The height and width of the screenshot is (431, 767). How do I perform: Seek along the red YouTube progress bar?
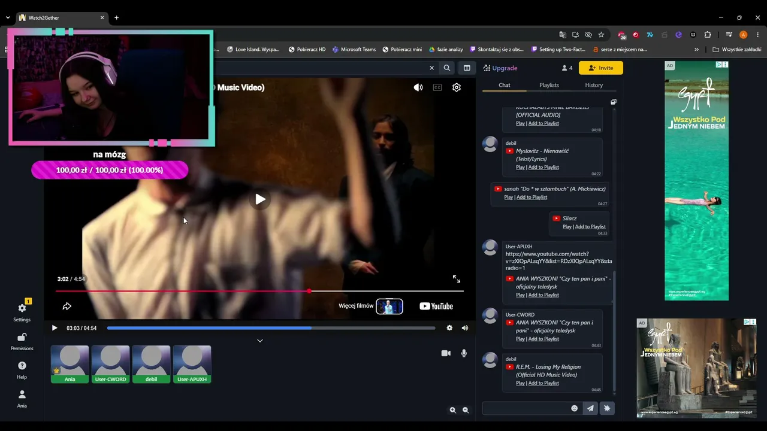tap(259, 291)
